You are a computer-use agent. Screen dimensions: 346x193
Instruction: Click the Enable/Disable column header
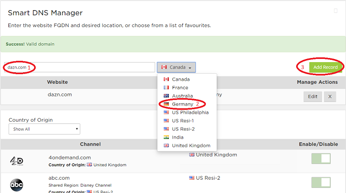(318, 144)
